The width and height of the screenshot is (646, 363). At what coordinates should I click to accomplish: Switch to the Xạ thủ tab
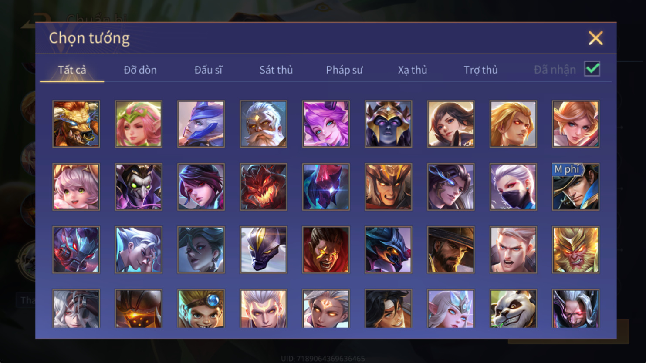[x=413, y=70]
